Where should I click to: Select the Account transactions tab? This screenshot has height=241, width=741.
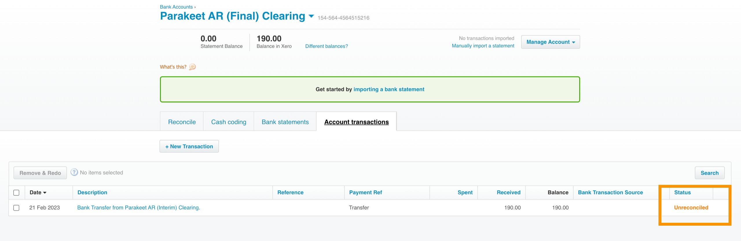[356, 122]
